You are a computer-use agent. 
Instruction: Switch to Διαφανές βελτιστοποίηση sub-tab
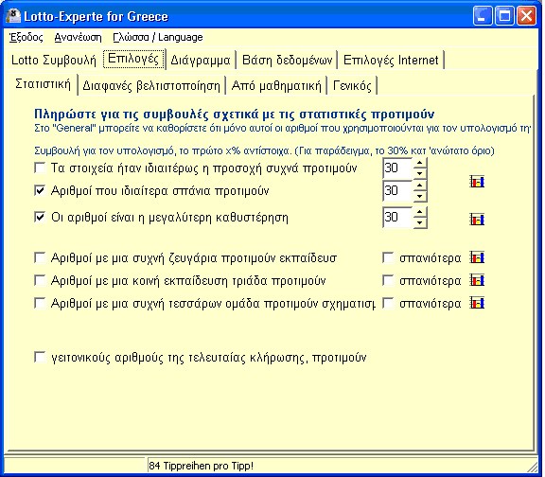click(152, 85)
